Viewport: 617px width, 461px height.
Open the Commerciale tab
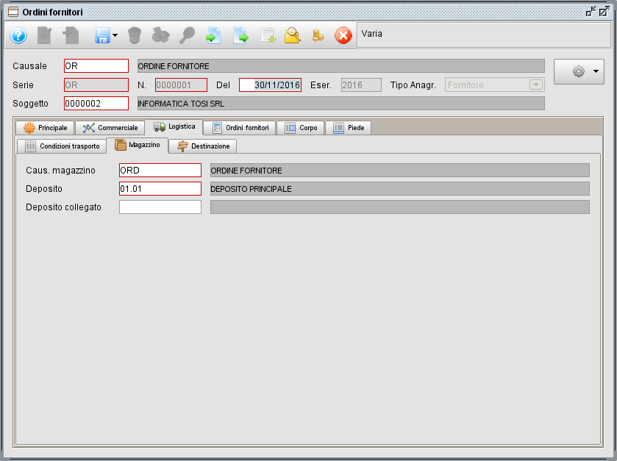tap(110, 128)
